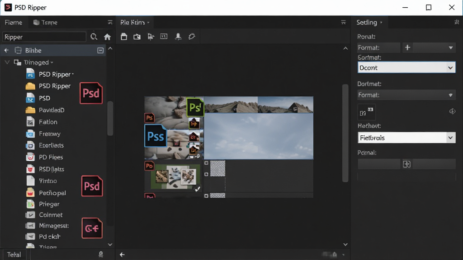The height and width of the screenshot is (260, 463).
Task: Click the small box icon right of Bihbe
Action: 100,51
